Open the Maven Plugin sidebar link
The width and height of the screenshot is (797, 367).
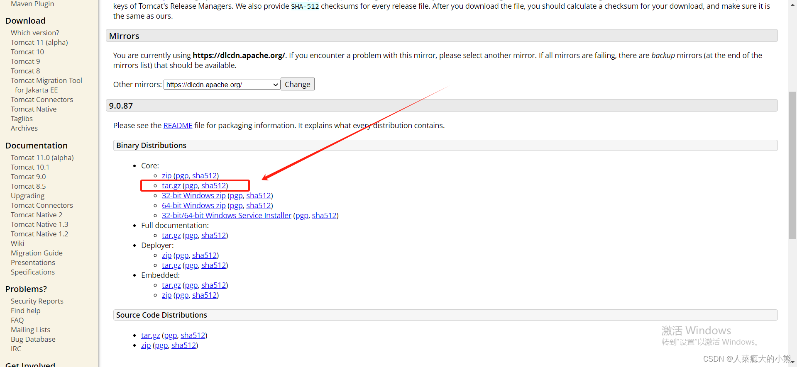pos(32,4)
